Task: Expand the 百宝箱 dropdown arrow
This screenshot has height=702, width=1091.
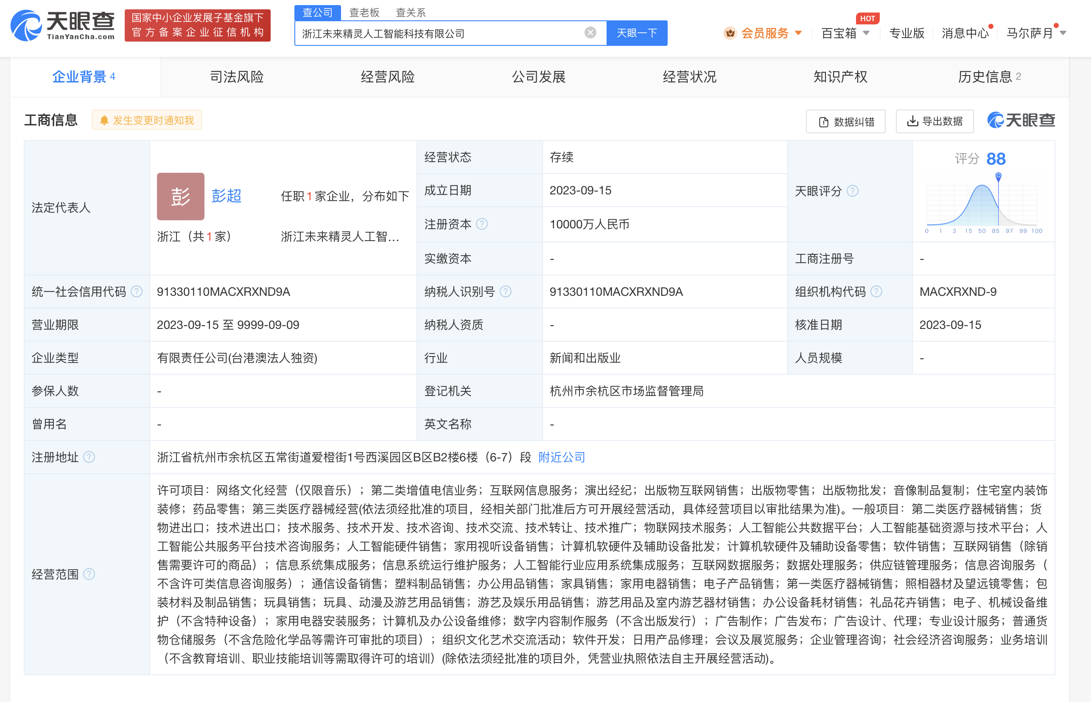Action: 866,33
